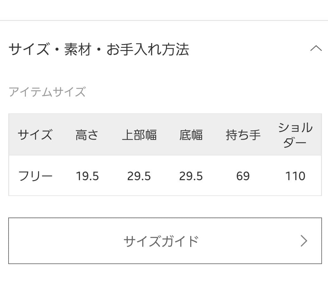Click the 29.5 value under 底幅
328x284 pixels.
click(191, 176)
